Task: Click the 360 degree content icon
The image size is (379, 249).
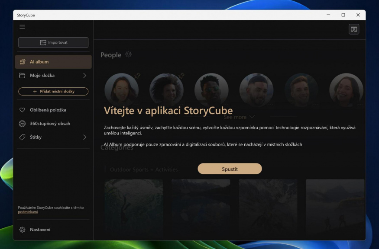Action: pyautogui.click(x=22, y=124)
